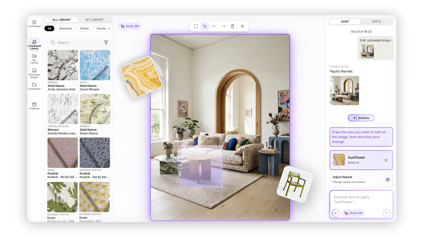Toggle Draw ON inside the prompt box
This screenshot has height=238, width=423.
click(353, 213)
